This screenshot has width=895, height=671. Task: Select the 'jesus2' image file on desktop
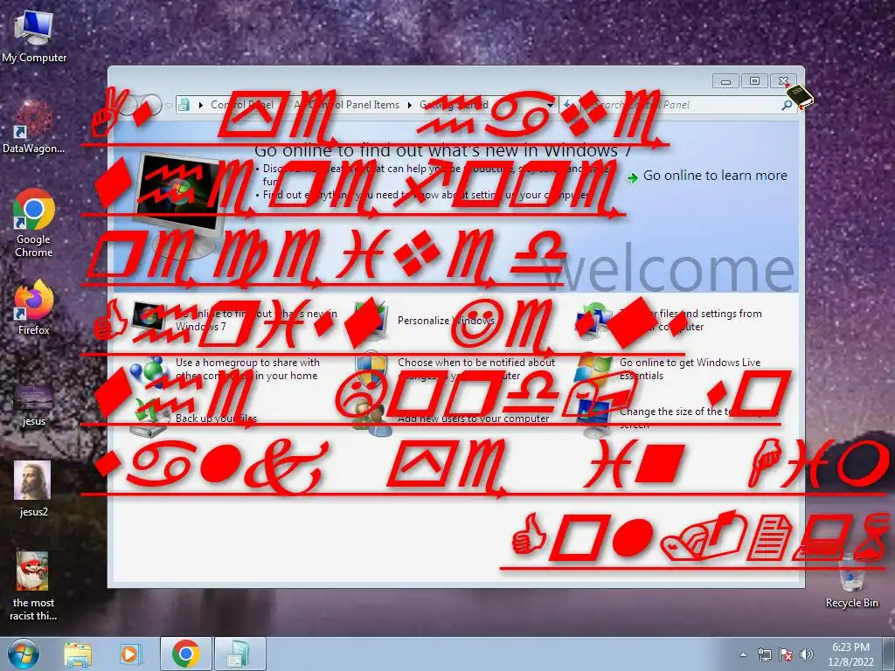pyautogui.click(x=33, y=489)
